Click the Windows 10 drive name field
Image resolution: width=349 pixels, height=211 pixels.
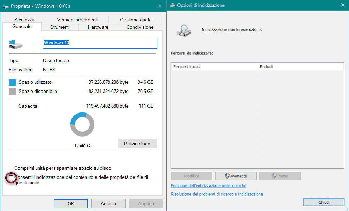(x=100, y=44)
